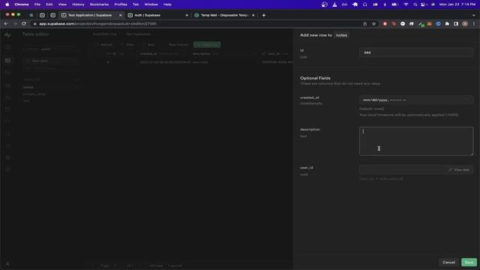Click Refresh in table toolbar
This screenshot has width=480, height=270.
tap(104, 45)
